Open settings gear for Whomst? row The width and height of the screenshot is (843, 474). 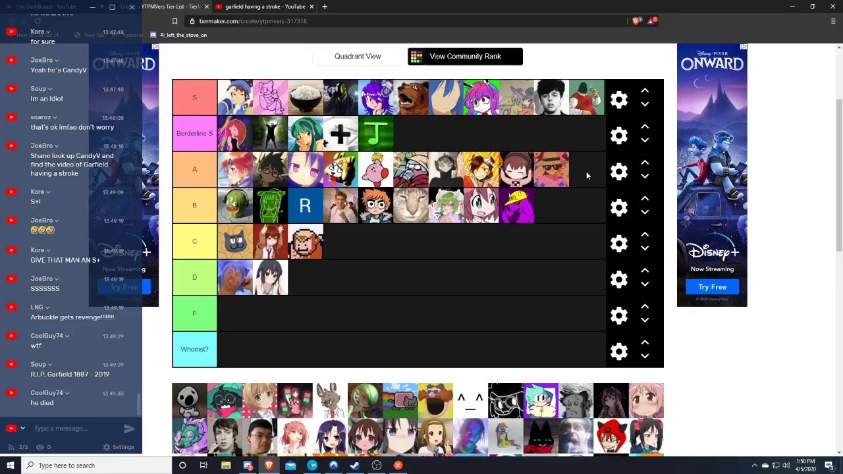pos(618,352)
